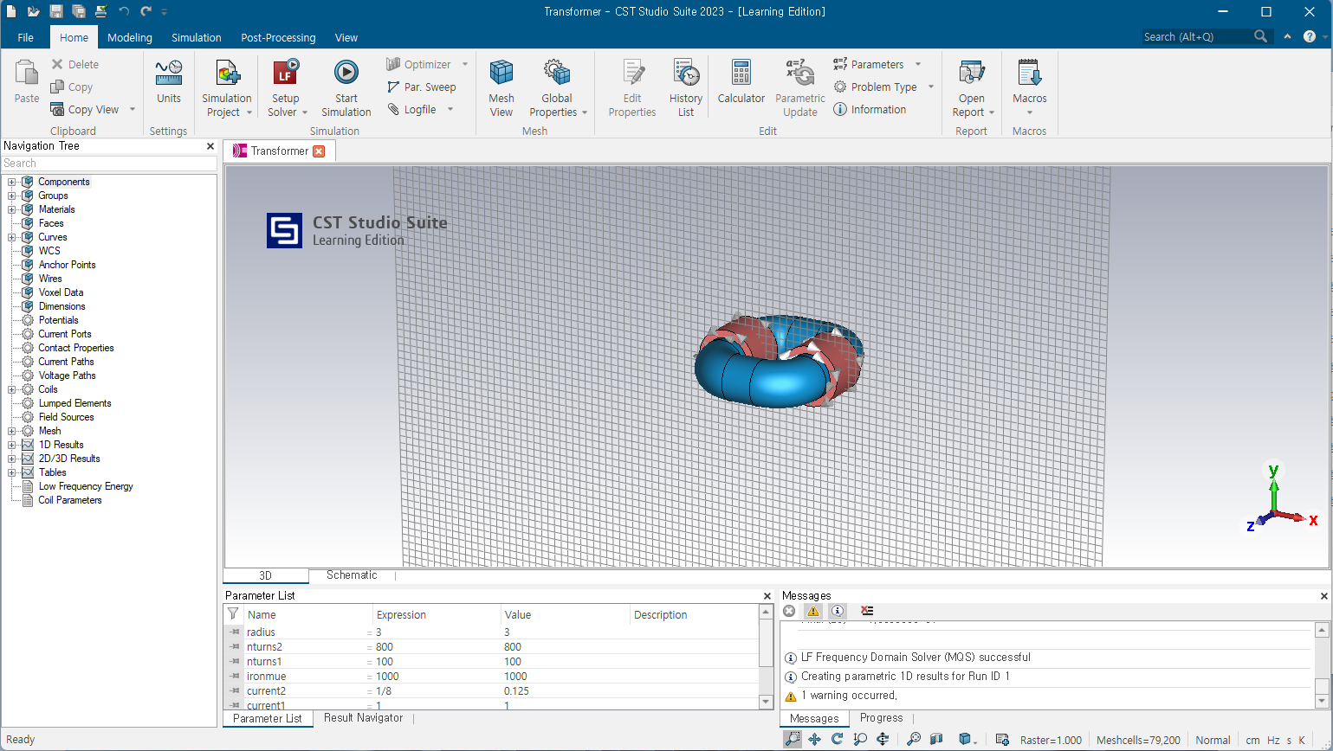
Task: Click the Save icon in quick access toolbar
Action: (56, 11)
